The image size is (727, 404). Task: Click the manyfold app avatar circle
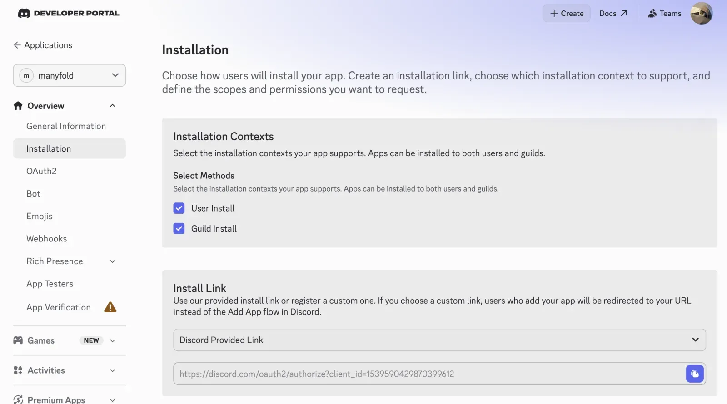point(26,75)
